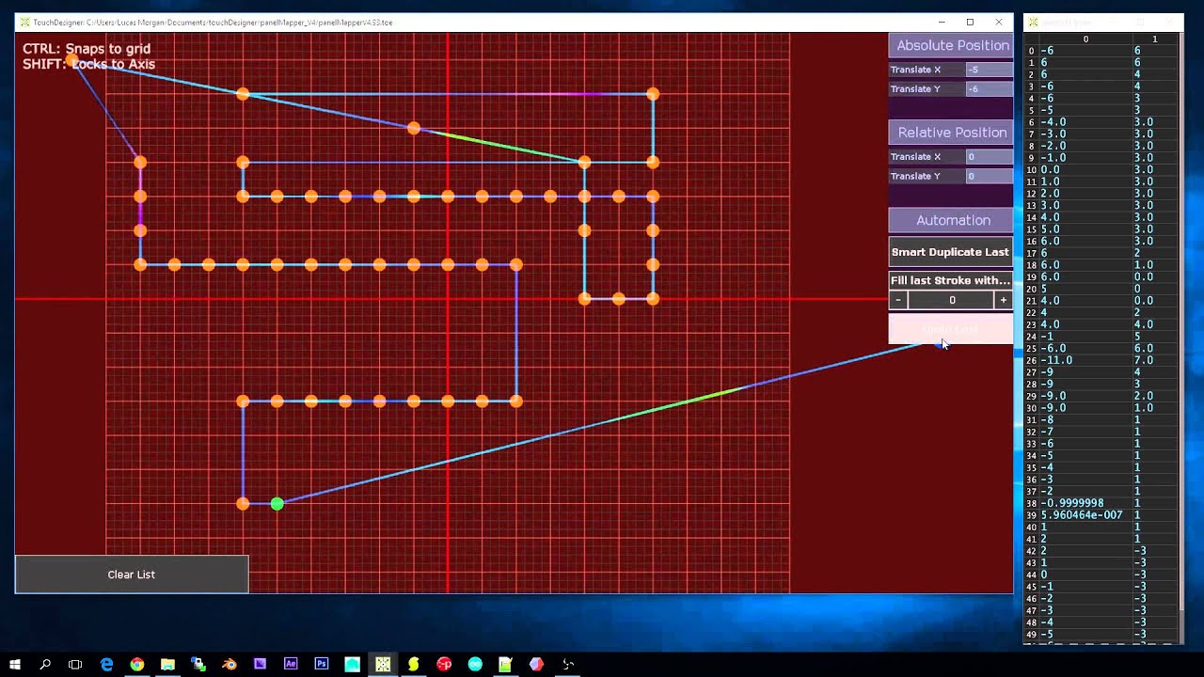
Task: Click the Absolute Position Translate Y field
Action: (990, 89)
